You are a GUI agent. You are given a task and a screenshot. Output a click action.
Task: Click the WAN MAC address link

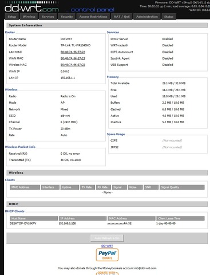[x=73, y=58]
